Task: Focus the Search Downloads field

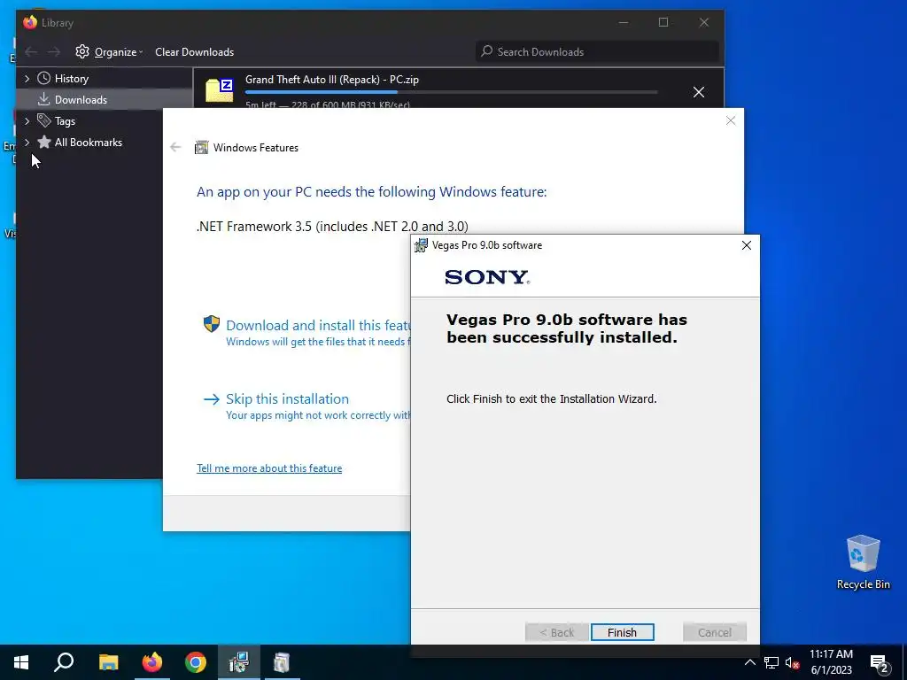Action: 598,52
